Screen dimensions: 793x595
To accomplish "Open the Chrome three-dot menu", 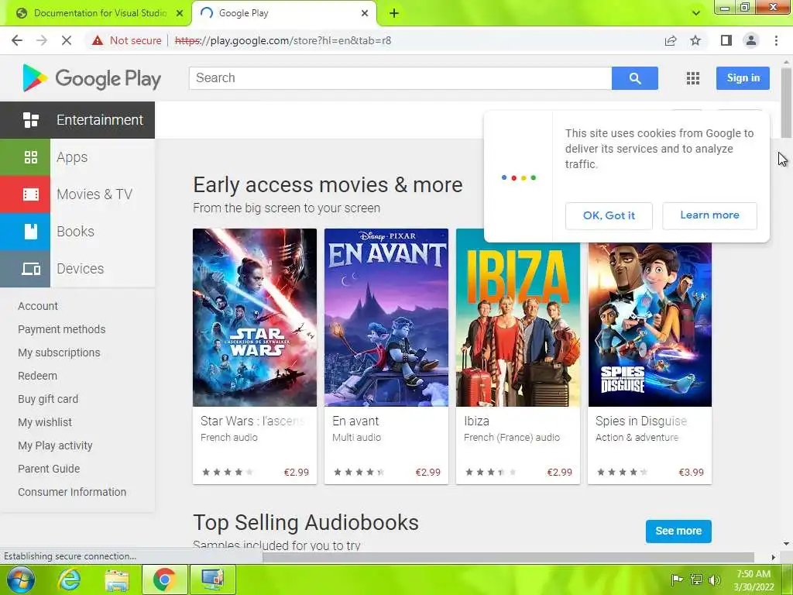I will pyautogui.click(x=776, y=40).
